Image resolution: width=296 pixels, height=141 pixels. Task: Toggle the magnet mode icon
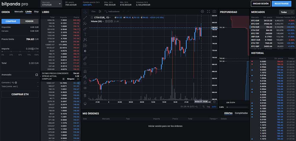[85, 71]
